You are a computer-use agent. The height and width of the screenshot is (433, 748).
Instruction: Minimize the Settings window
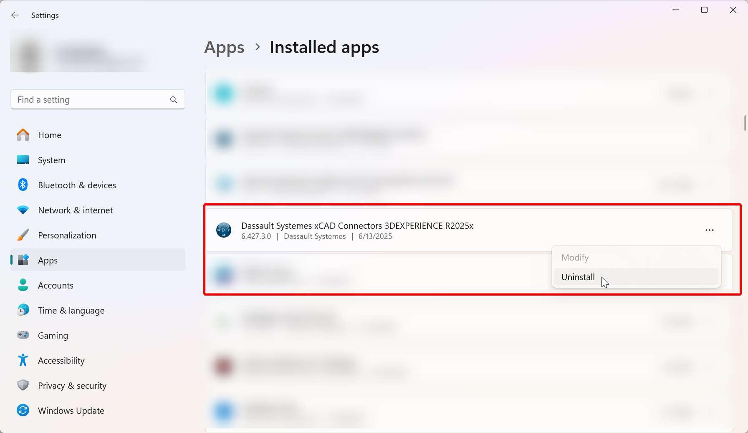(676, 10)
